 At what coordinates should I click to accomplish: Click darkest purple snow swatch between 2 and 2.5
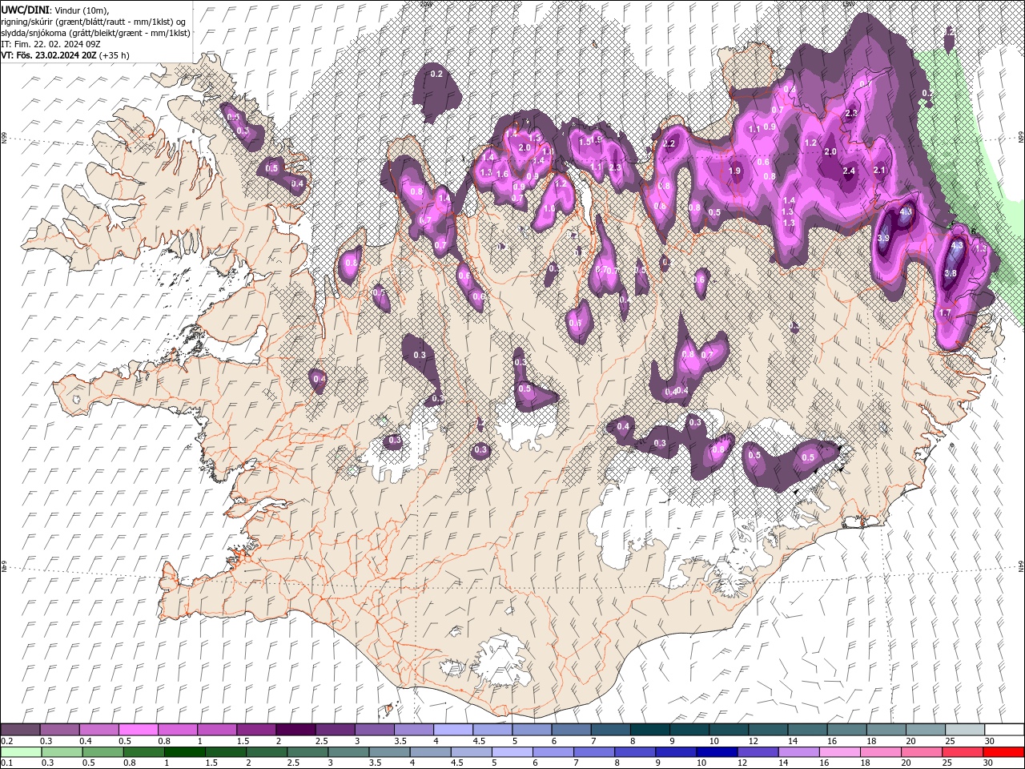tap(295, 730)
